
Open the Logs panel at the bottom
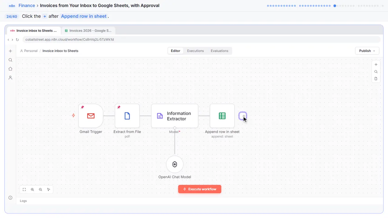pos(23,201)
